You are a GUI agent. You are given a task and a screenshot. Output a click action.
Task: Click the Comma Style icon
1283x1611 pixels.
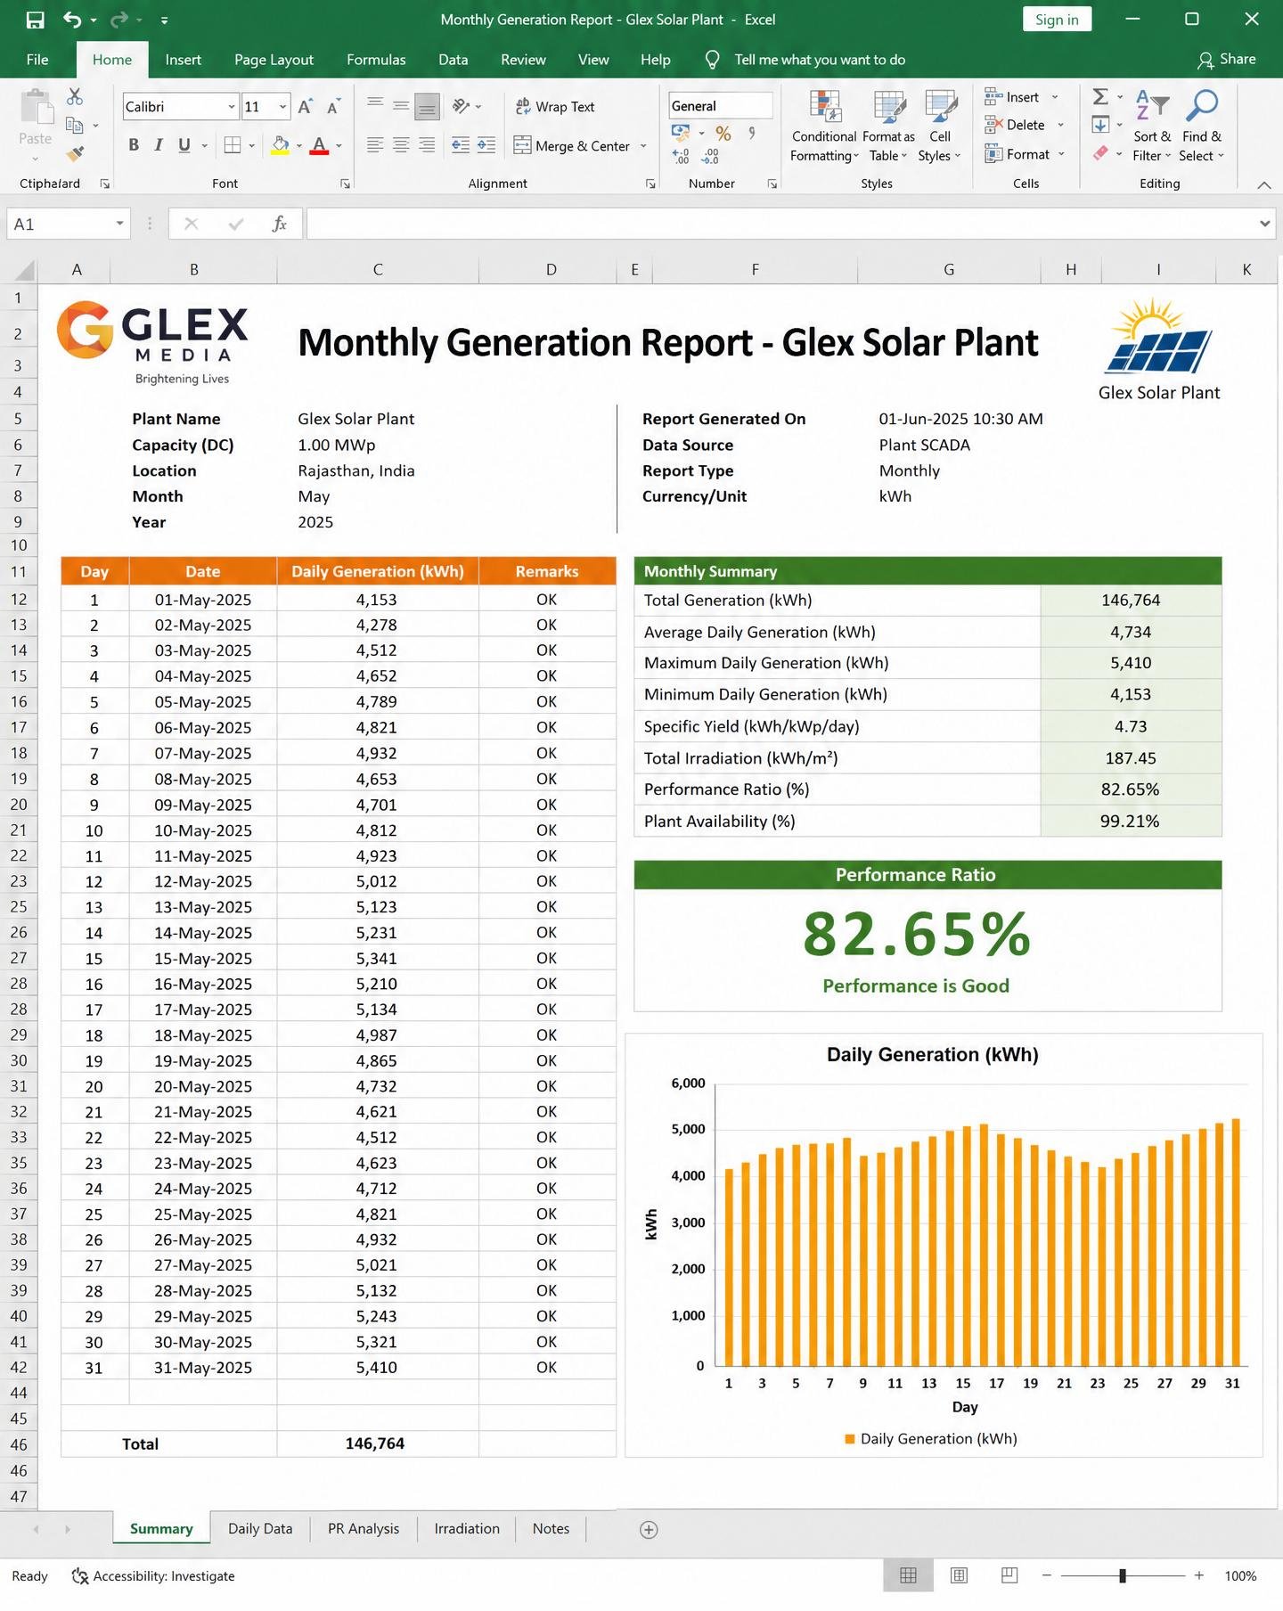[x=752, y=134]
